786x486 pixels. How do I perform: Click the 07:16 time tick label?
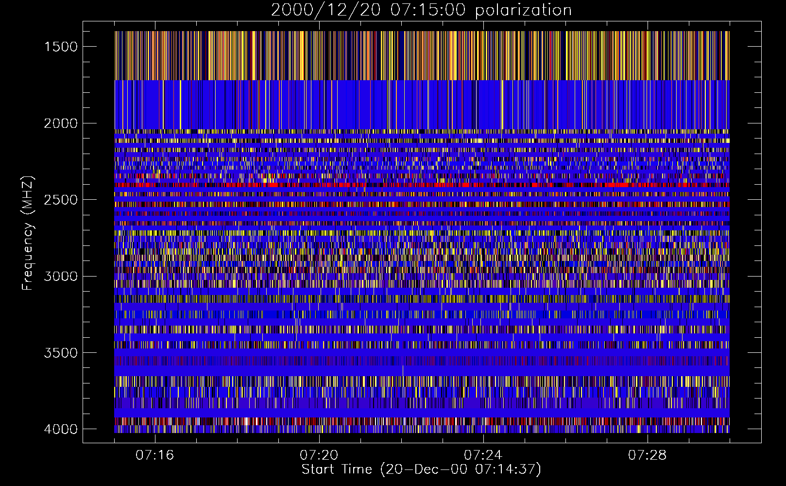pos(155,455)
